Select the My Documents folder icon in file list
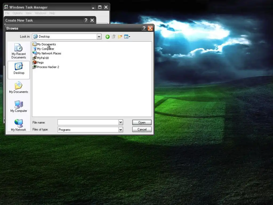Image resolution: width=273 pixels, height=205 pixels. click(x=35, y=44)
